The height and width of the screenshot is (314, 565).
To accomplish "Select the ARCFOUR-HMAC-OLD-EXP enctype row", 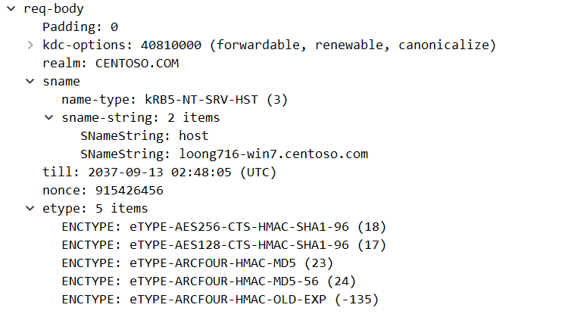I will (x=220, y=300).
